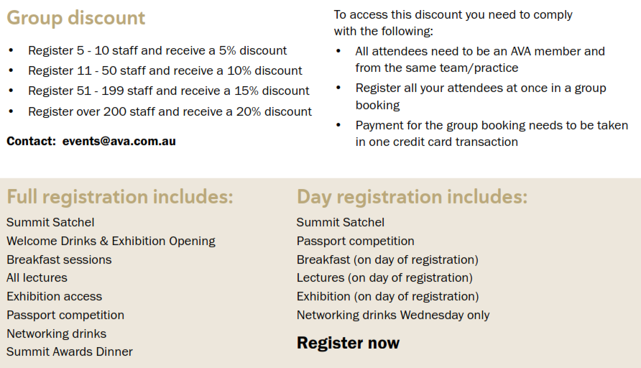Select Passport competition under Day registration
The width and height of the screenshot is (641, 368).
click(x=355, y=241)
